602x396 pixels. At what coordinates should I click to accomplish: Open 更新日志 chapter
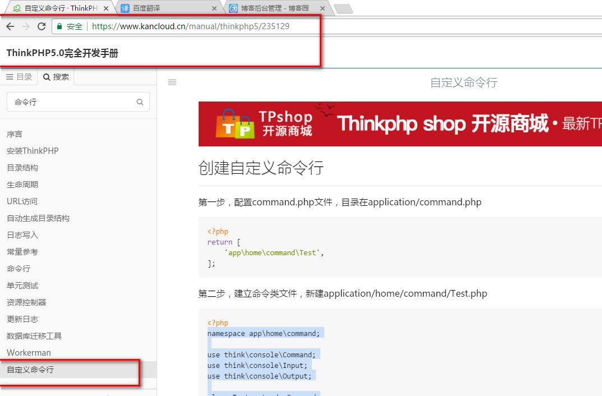click(x=22, y=319)
